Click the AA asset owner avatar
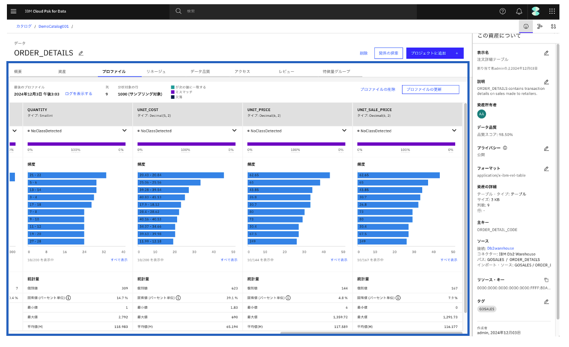The image size is (569, 347). [x=482, y=114]
